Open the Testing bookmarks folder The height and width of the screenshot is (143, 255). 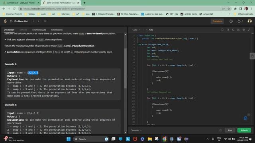[29, 14]
